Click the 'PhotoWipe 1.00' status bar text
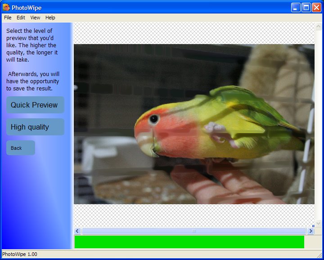Image resolution: width=324 pixels, height=260 pixels. (20, 254)
